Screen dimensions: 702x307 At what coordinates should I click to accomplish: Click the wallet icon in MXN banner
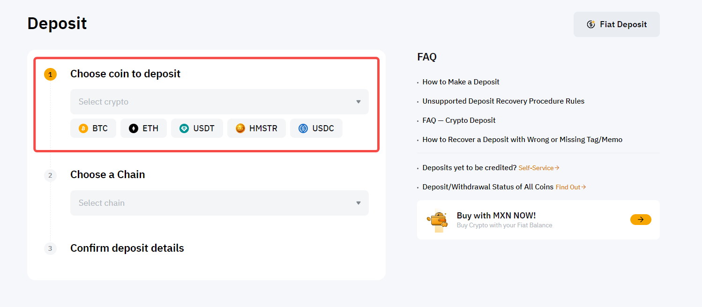click(x=438, y=220)
